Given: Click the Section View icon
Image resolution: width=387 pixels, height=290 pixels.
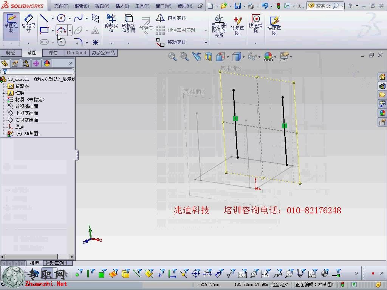Looking at the screenshot, I should click(x=208, y=57).
